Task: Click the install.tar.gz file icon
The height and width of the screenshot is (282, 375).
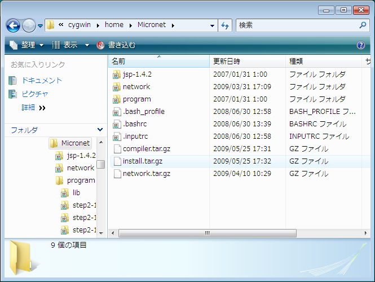Action: pos(117,161)
